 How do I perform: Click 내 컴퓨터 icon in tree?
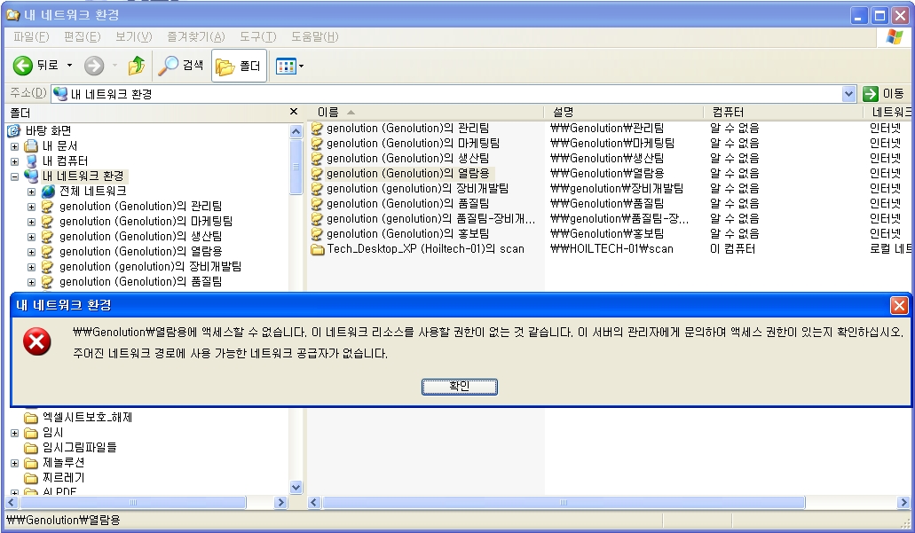[x=32, y=161]
